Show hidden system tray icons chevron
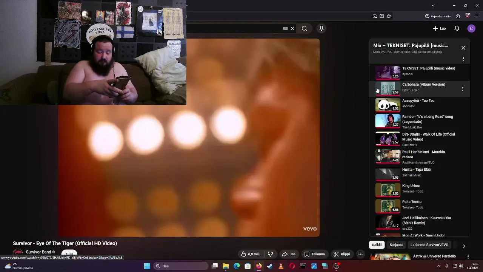Screen dimensions: 483x272 pyautogui.click(x=438, y=266)
